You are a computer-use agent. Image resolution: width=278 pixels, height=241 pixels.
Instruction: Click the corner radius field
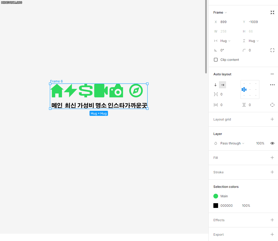(250, 50)
